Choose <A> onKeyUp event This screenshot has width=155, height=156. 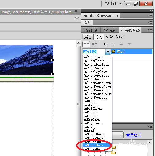[97, 79]
